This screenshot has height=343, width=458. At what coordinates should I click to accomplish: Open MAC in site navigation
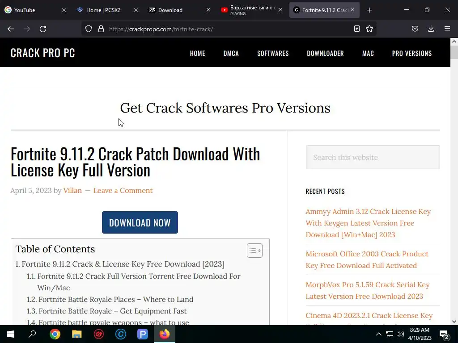pos(368,53)
